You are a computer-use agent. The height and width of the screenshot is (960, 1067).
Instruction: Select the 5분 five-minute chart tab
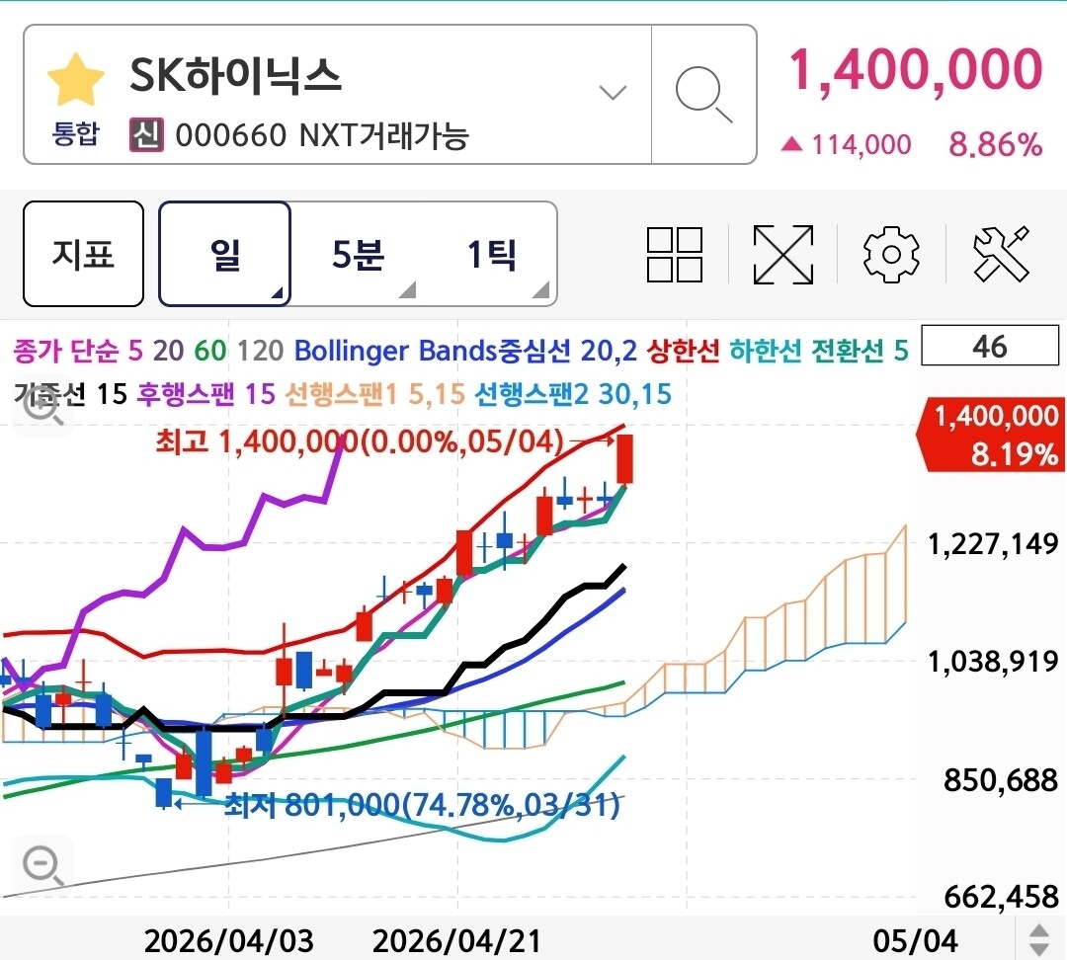click(x=358, y=254)
